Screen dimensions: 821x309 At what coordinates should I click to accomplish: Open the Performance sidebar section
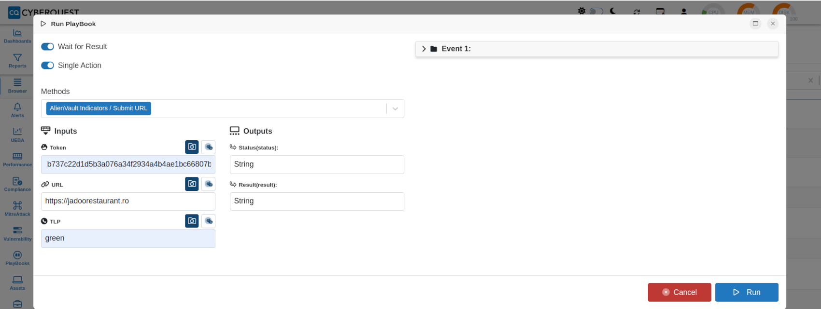[17, 160]
